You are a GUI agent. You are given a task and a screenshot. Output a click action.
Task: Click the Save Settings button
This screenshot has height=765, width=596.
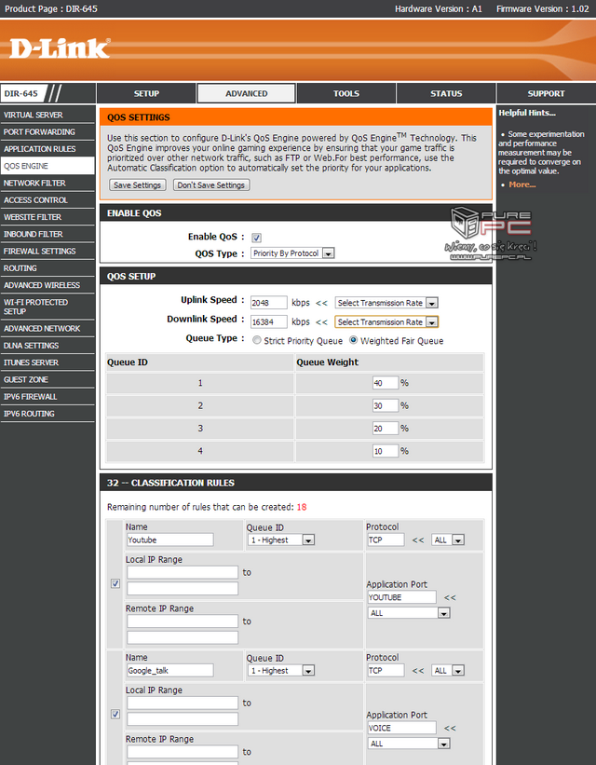(138, 184)
